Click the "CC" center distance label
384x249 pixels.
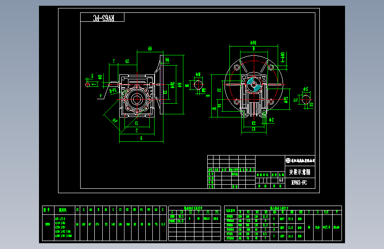pos(165,92)
